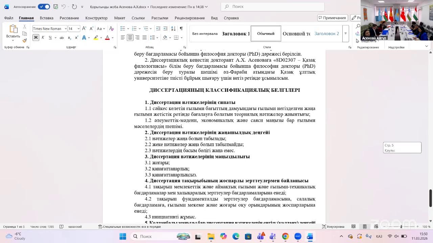Apply the Заголовок 1 style
The height and width of the screenshot is (243, 433).
(x=236, y=34)
